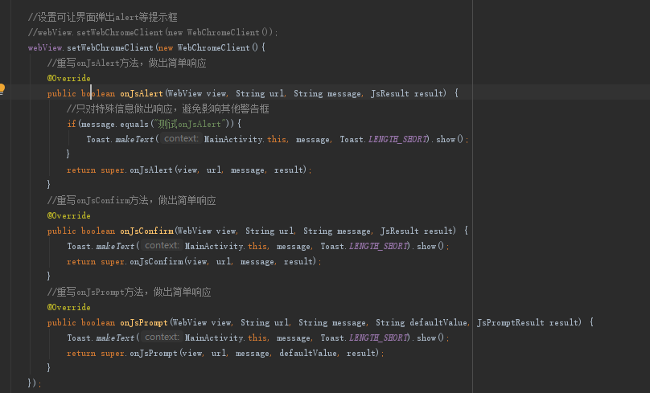
Task: Click LENGTH_SHORT constant in the onJsConfirm toast
Action: [x=378, y=246]
